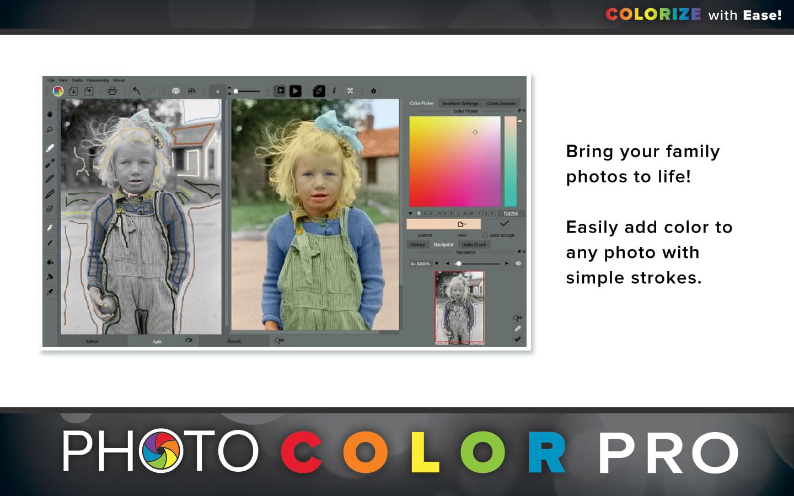The image size is (794, 496).
Task: Click the import image icon
Action: click(x=73, y=91)
